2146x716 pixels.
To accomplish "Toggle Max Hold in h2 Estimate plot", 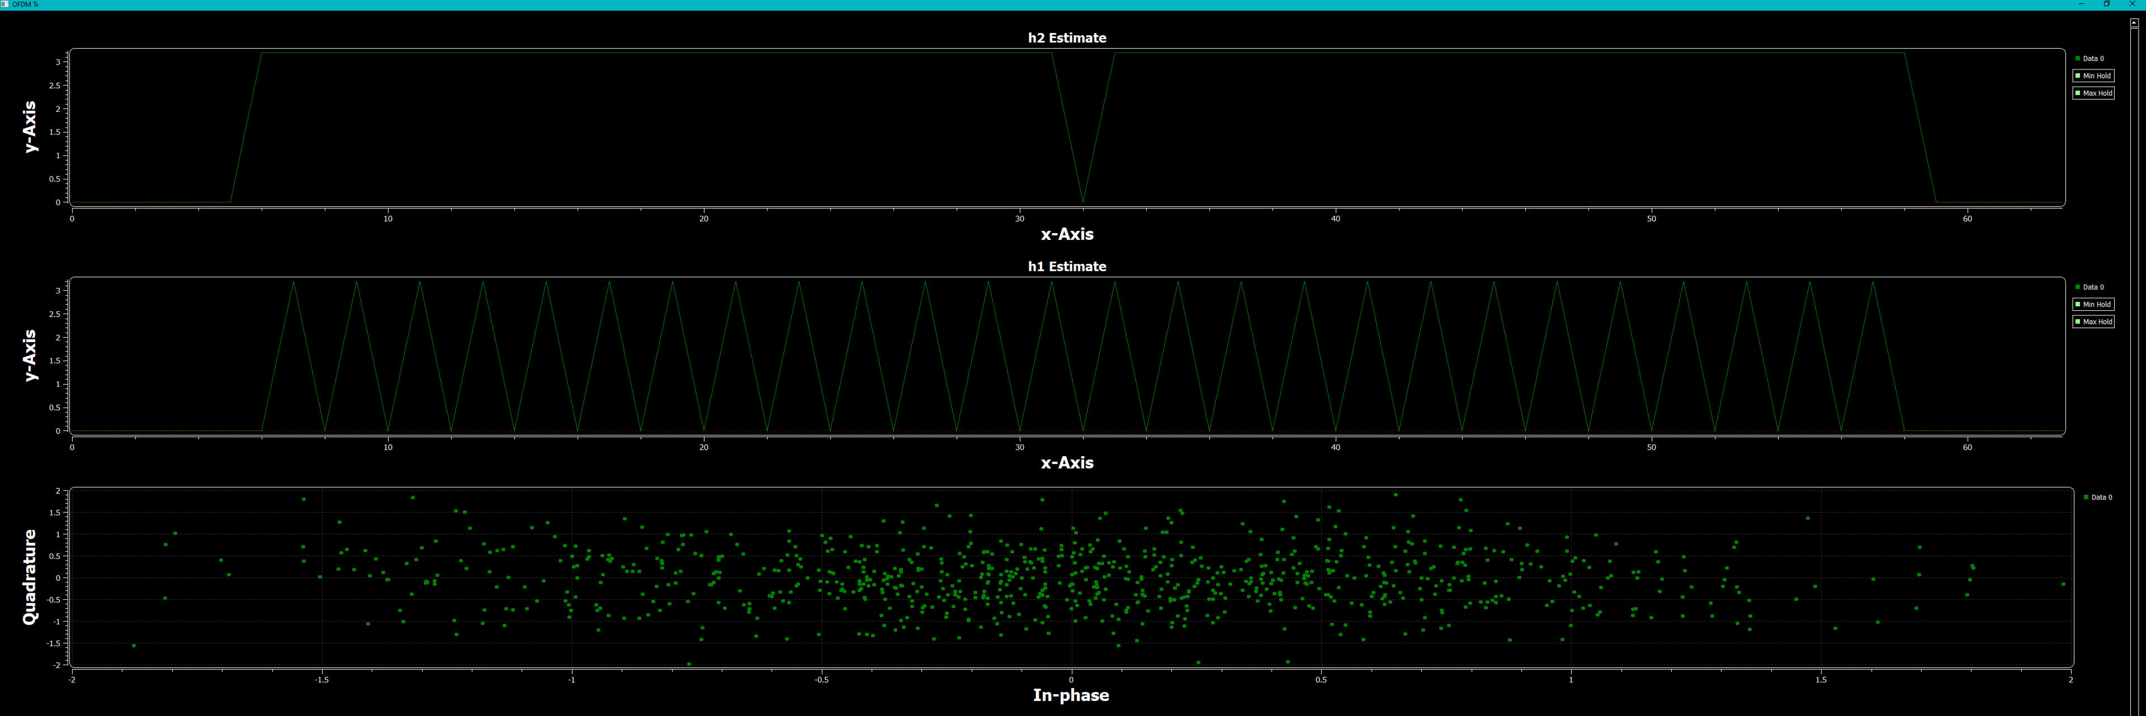I will 2093,93.
